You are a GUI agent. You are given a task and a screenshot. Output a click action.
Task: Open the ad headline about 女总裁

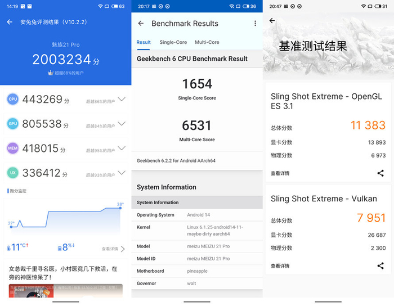pyautogui.click(x=63, y=273)
